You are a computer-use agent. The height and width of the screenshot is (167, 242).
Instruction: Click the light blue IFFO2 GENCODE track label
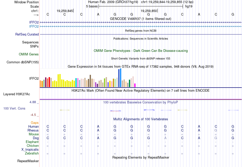tap(34, 26)
